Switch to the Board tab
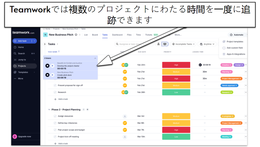Image resolution: width=260 pixels, height=147 pixels. point(95,35)
